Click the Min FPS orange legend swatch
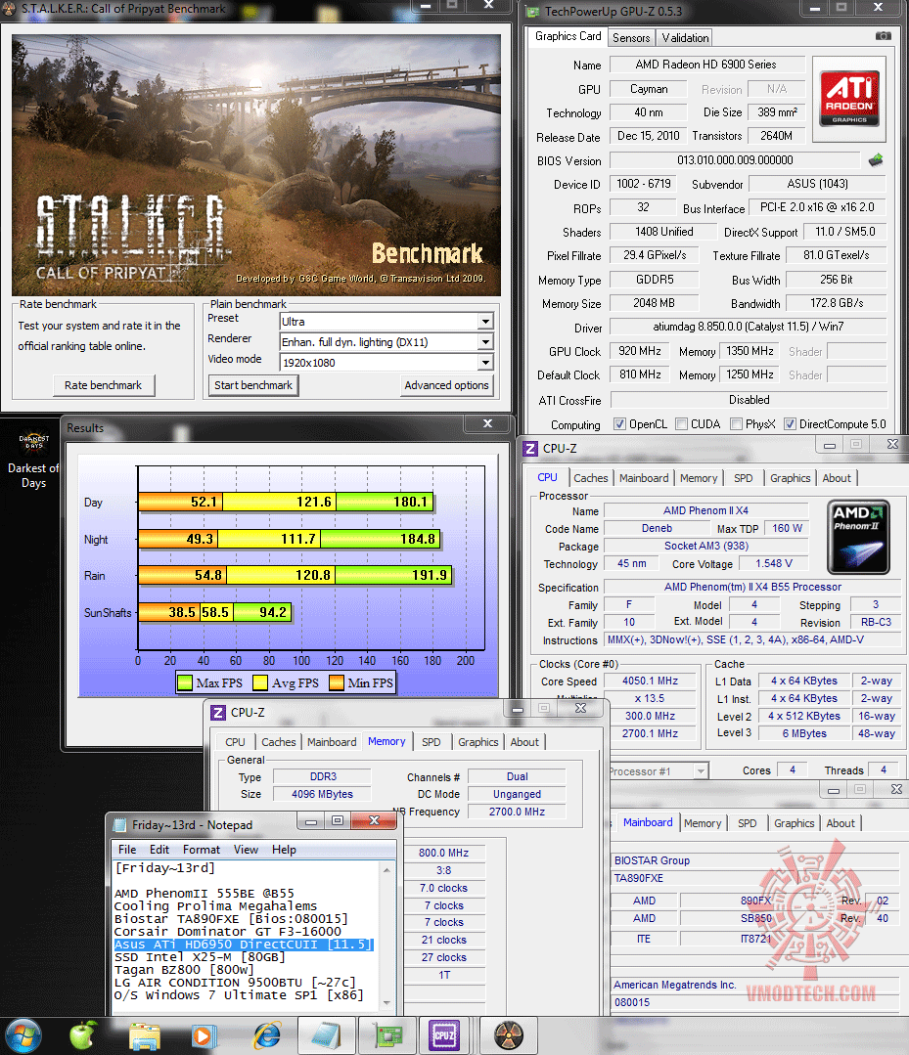This screenshot has height=1055, width=909. [336, 682]
